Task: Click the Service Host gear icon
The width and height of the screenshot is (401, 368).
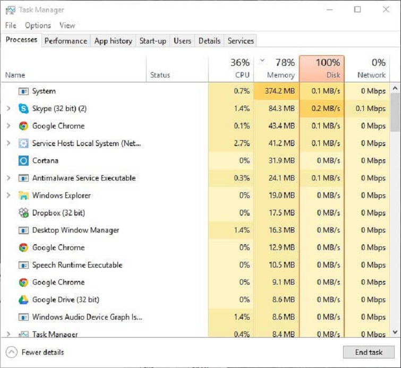Action: pos(23,143)
